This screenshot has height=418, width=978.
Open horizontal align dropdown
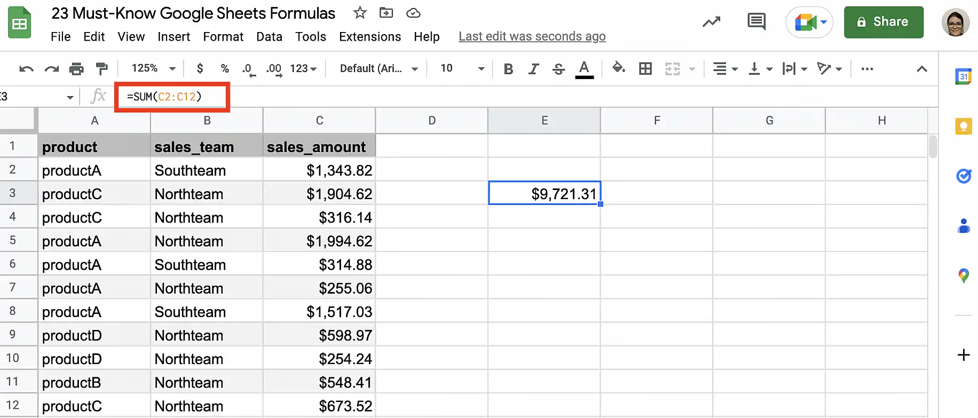[725, 68]
